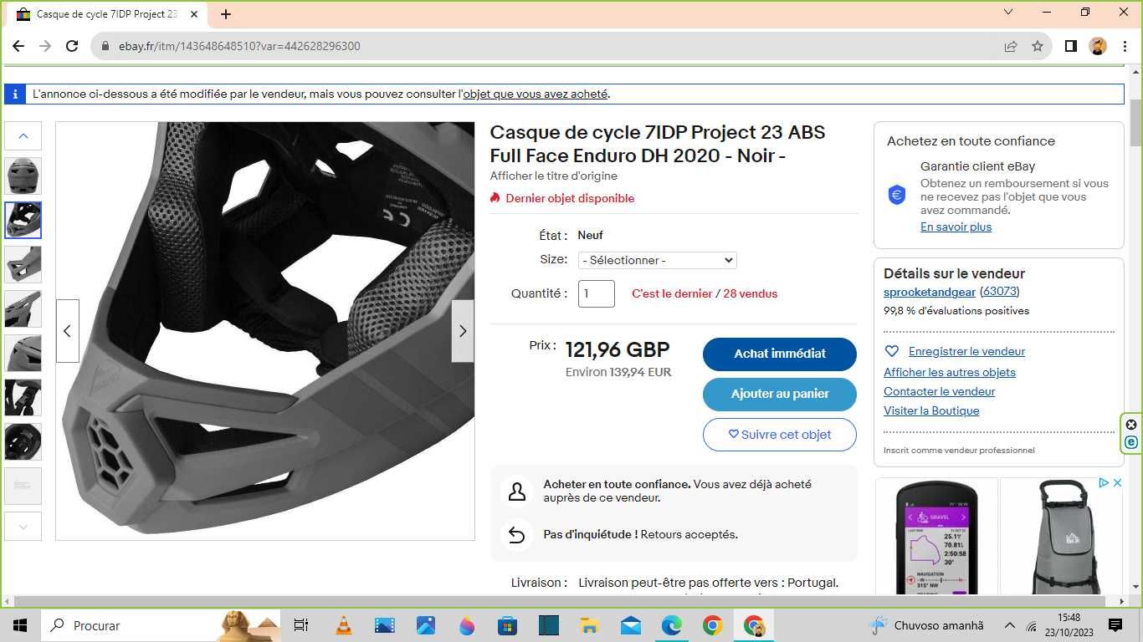Open the Chrome three-dot menu
The image size is (1143, 642).
coord(1125,46)
